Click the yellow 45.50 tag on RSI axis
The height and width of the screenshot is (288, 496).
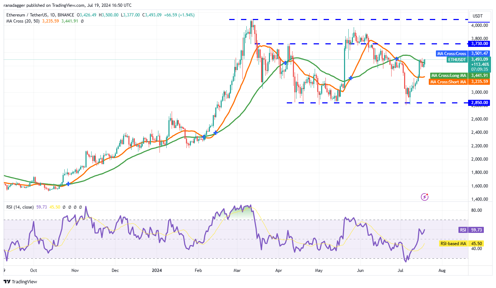coord(476,244)
